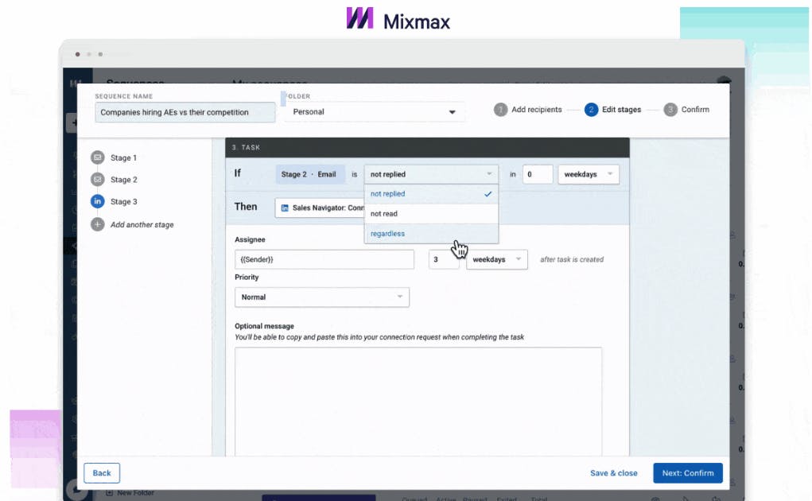Click the Mixmax logo at the top
812x501 pixels.
398,17
